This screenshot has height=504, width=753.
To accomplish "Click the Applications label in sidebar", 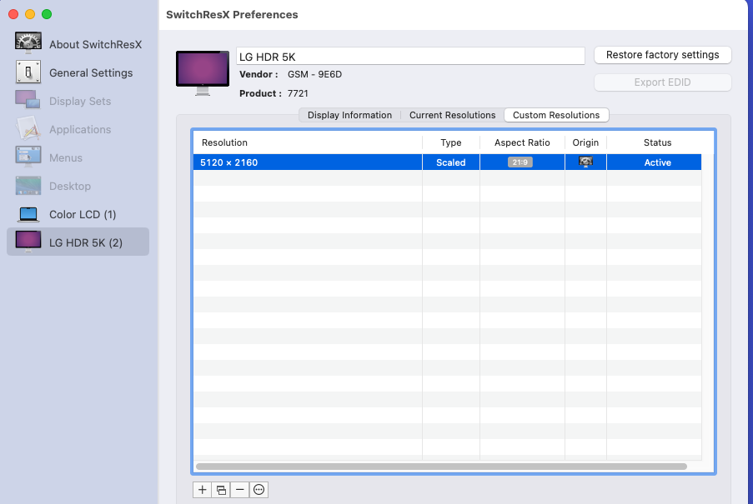I will 80,129.
